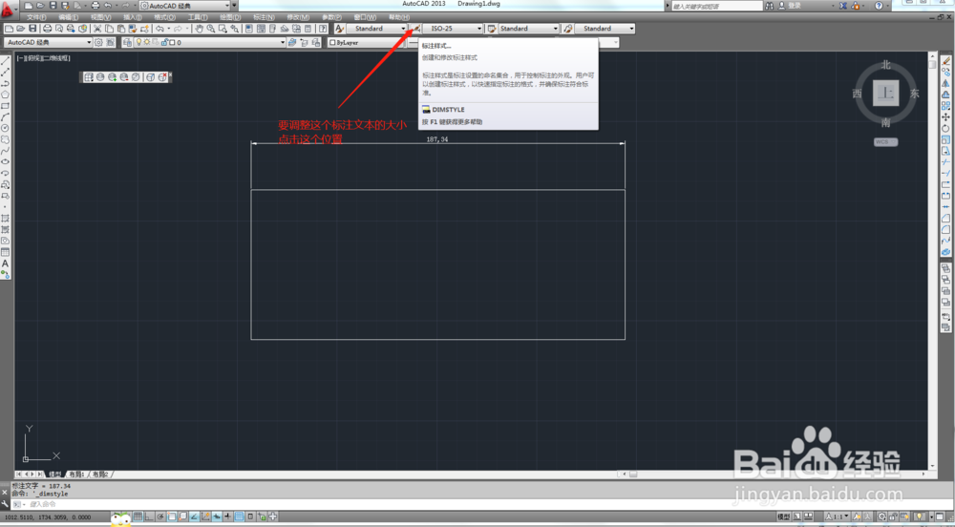Select the Polygon tool in the draw toolbar
The height and width of the screenshot is (527, 955).
pyautogui.click(x=6, y=95)
